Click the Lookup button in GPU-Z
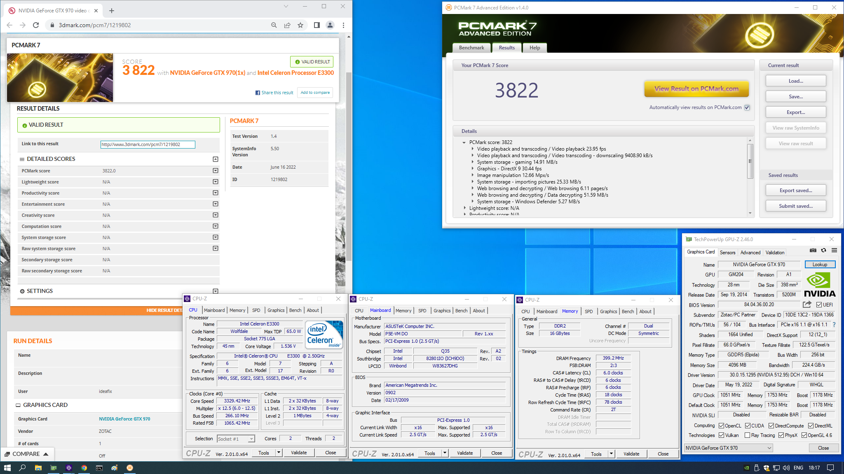 point(820,265)
